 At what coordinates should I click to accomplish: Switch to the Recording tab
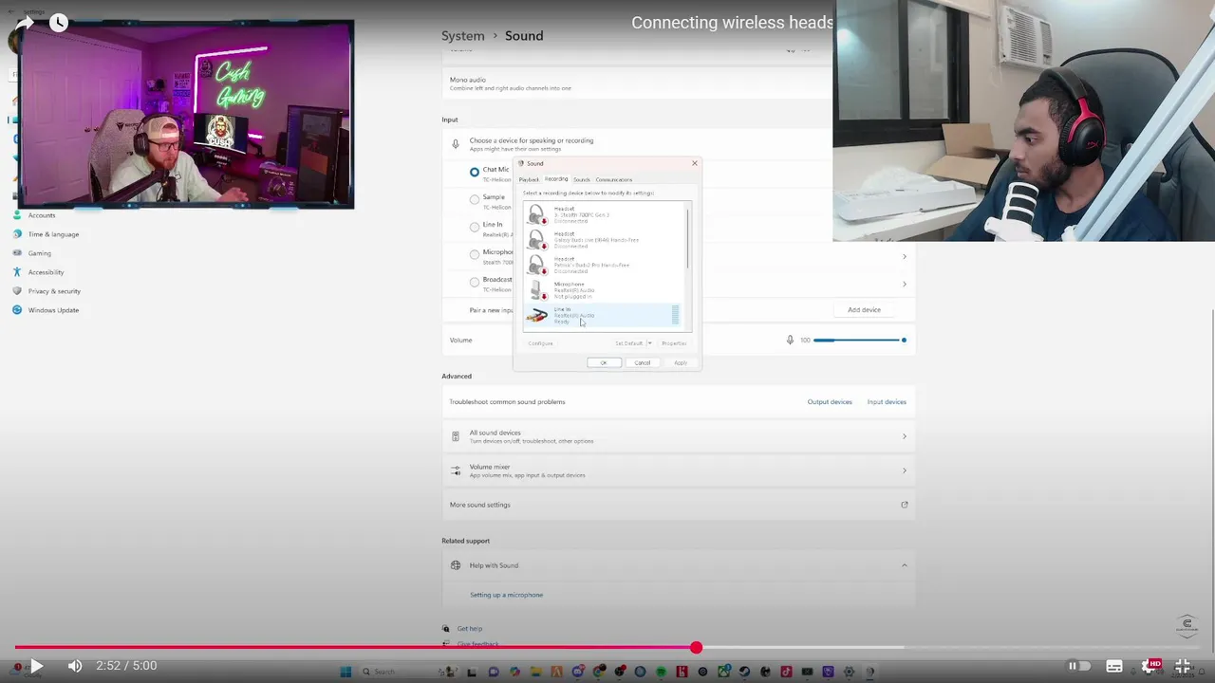(556, 179)
